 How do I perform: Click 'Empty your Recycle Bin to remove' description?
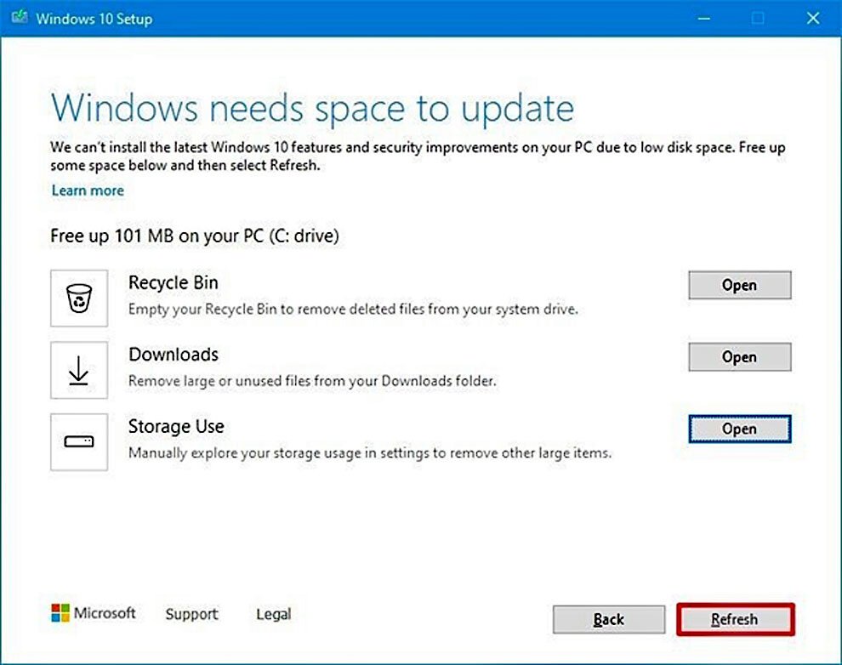[x=353, y=310]
